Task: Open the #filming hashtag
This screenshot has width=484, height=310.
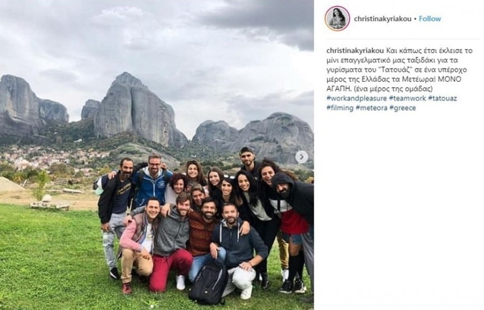Action: (x=340, y=108)
